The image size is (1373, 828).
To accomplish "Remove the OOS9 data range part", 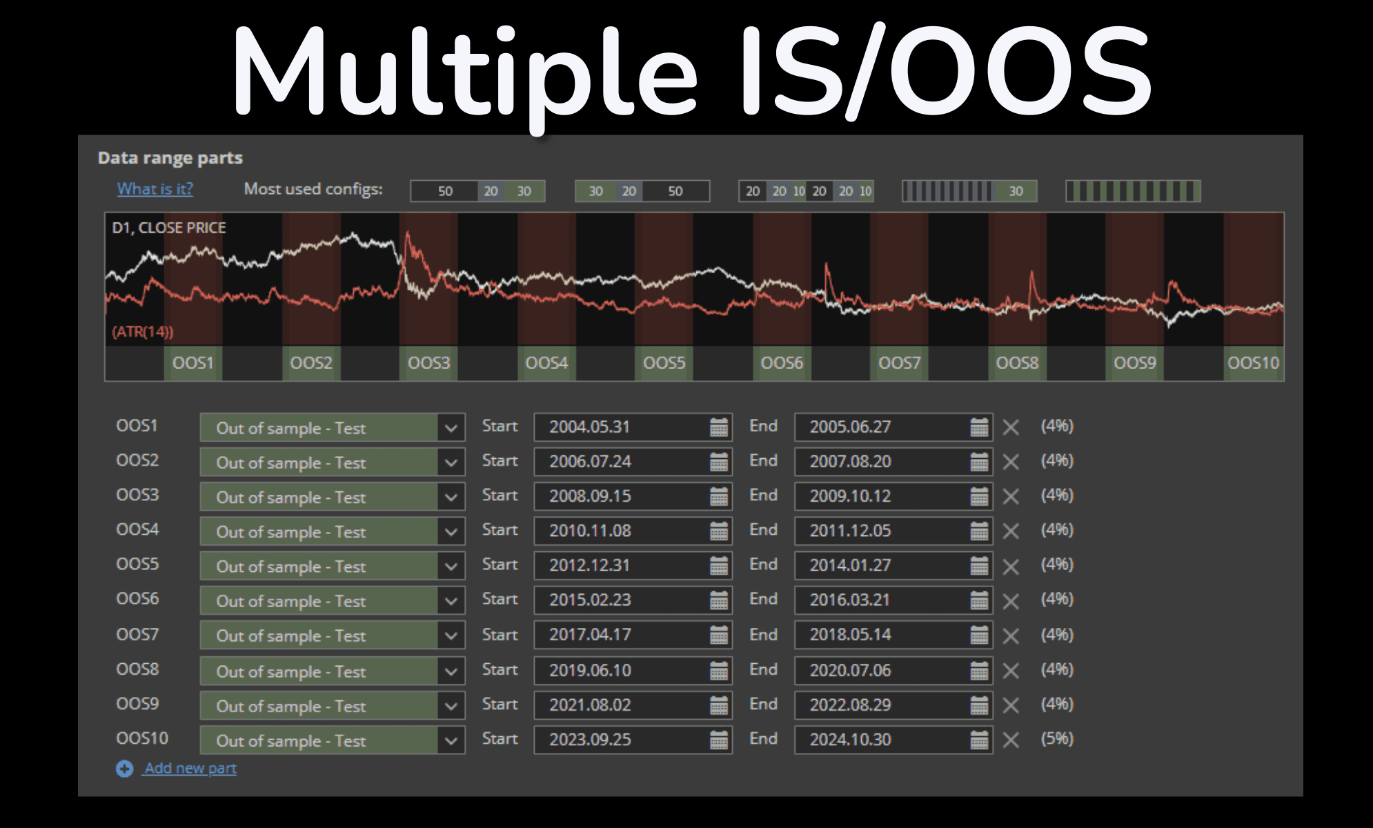I will [x=1011, y=705].
